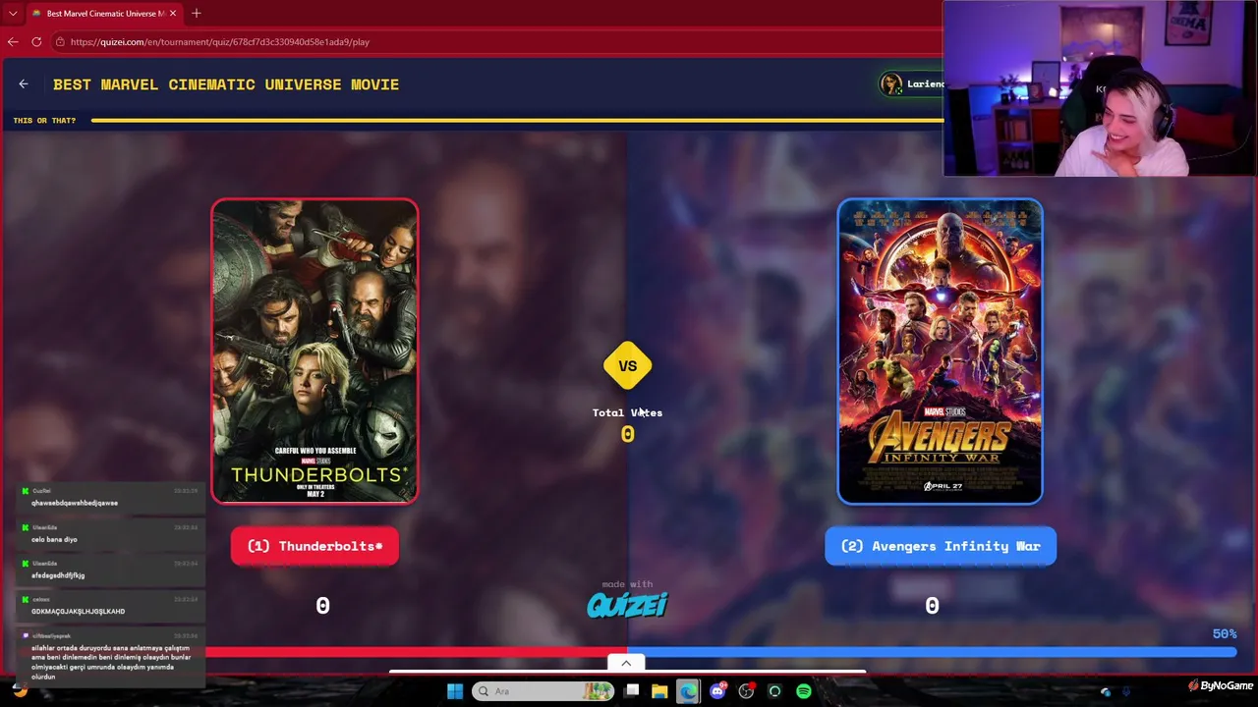Open the Lariena user profile avatar
This screenshot has height=707, width=1258.
(891, 84)
